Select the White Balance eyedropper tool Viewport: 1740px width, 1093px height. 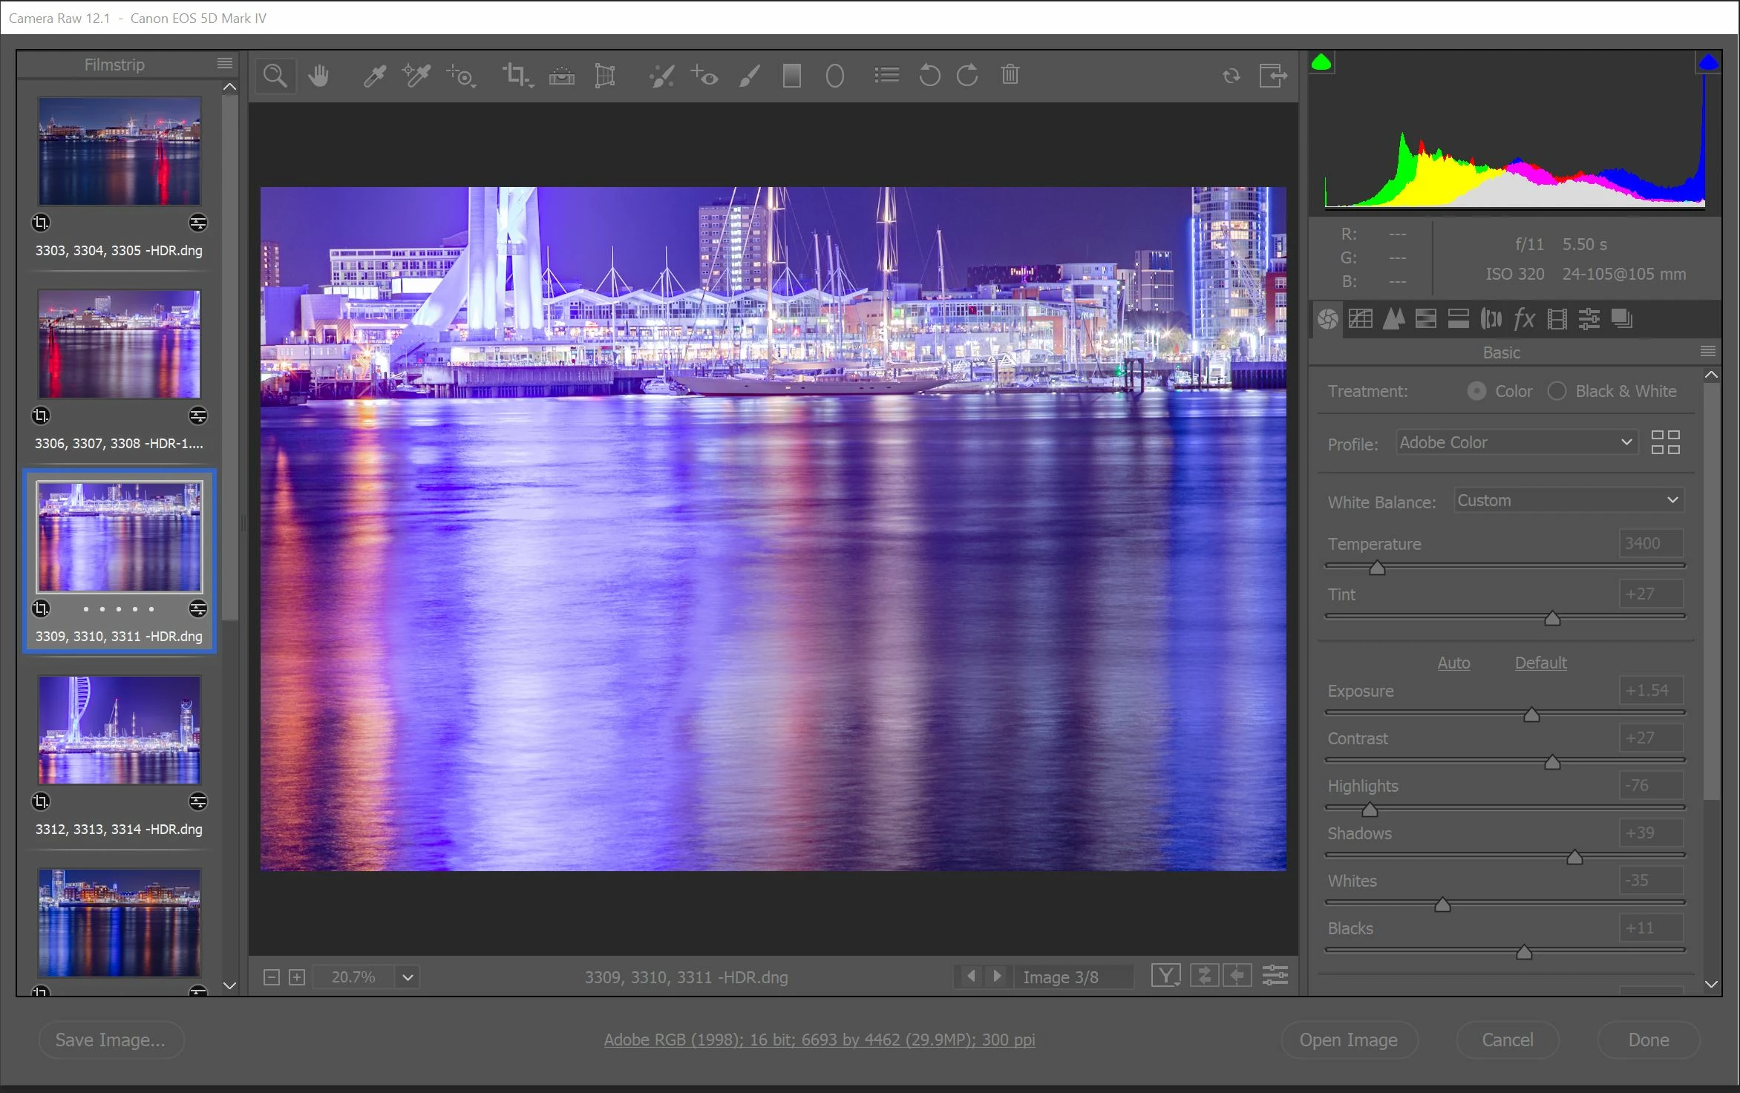click(x=375, y=75)
